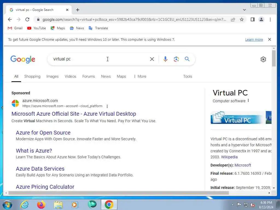Switch to the News results tab
280x210 pixels.
[106, 77]
